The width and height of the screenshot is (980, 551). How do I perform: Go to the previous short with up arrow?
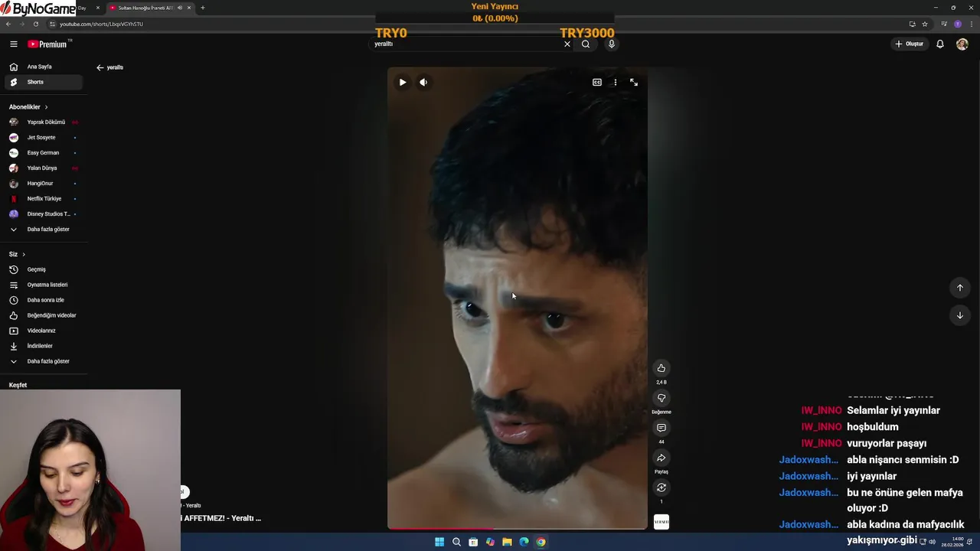960,288
